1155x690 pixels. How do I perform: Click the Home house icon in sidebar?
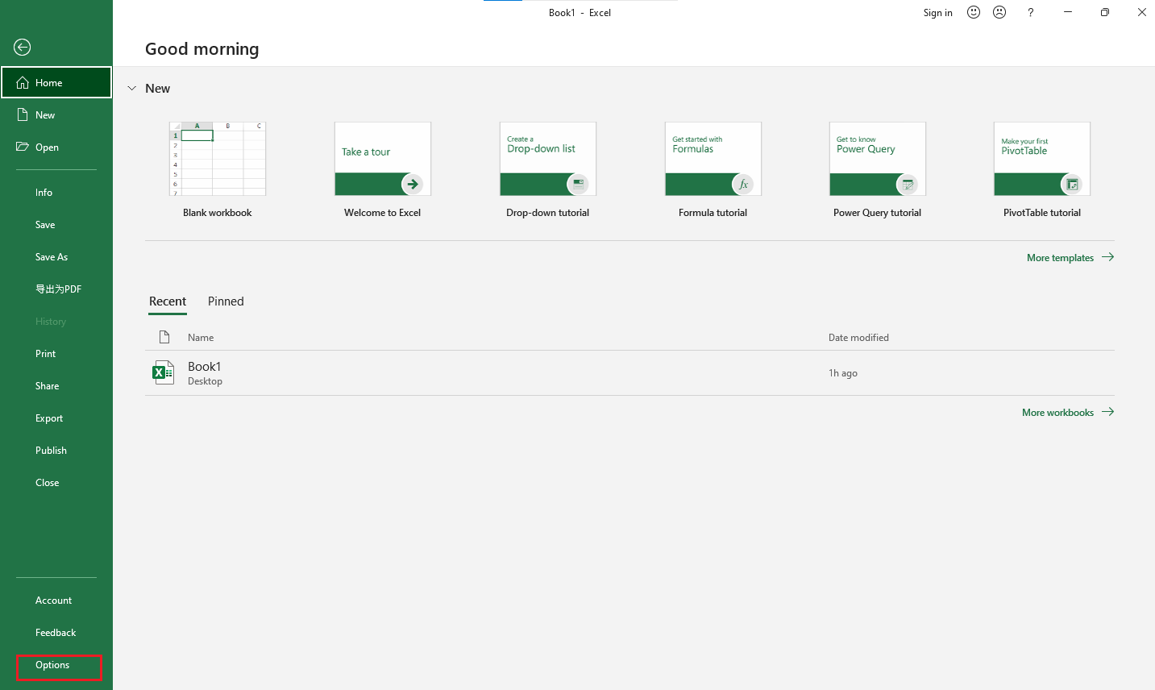point(23,83)
